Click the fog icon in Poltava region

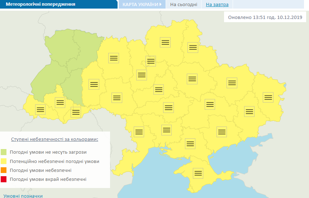coord(192,79)
